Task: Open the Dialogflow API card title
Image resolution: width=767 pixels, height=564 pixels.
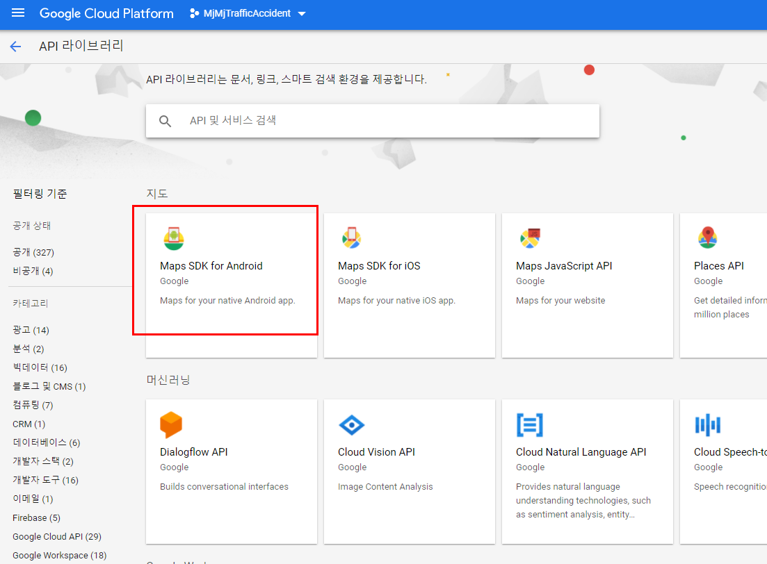Action: pos(194,452)
